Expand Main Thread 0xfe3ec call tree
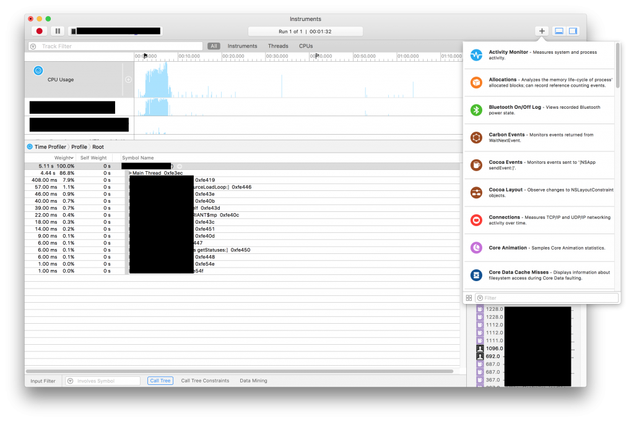Screen dimensions: 634x422 click(x=131, y=173)
